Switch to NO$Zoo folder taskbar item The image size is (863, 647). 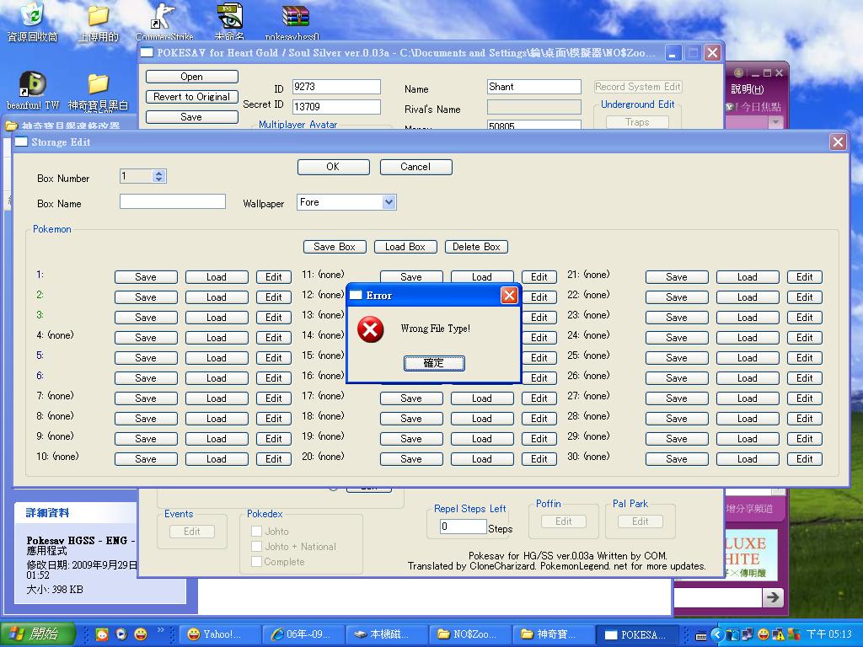470,634
